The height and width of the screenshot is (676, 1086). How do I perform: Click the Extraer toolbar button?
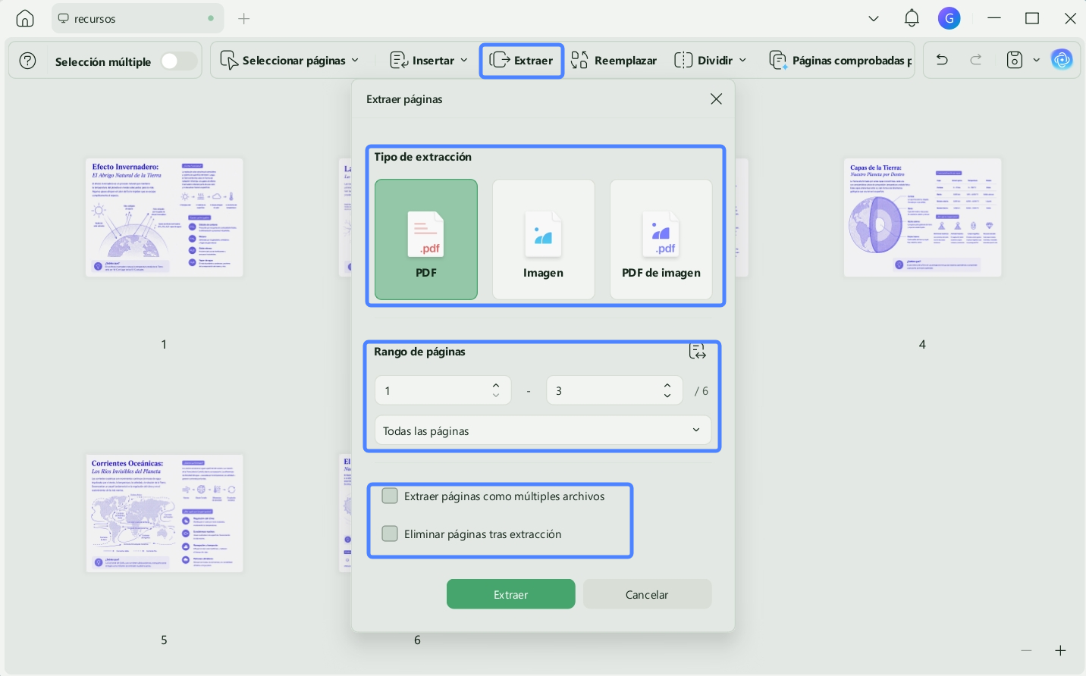[x=522, y=61]
